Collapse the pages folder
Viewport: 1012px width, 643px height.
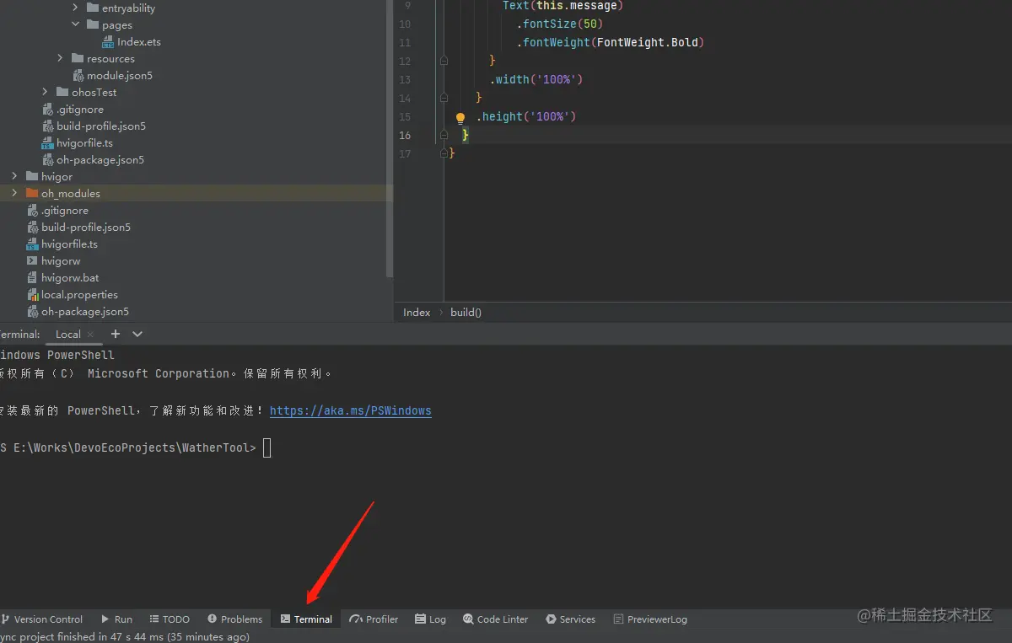(x=75, y=25)
